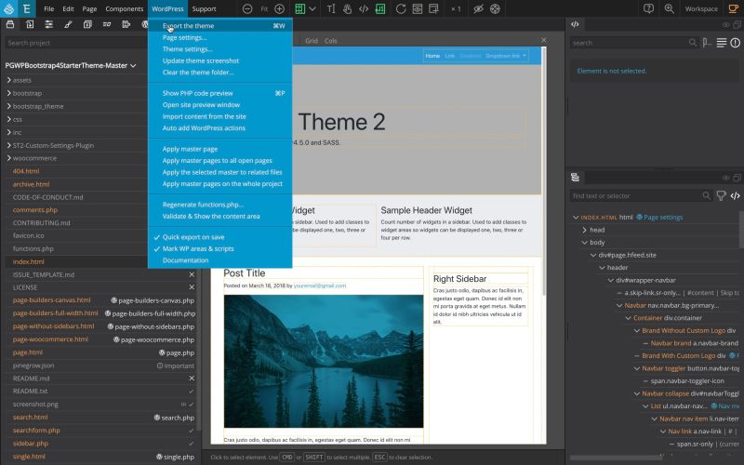This screenshot has width=744, height=465.
Task: Select the hand pointer tool icon
Action: pyautogui.click(x=347, y=8)
